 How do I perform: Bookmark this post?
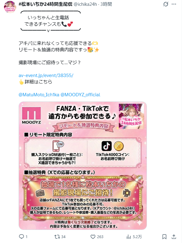tap(164, 237)
